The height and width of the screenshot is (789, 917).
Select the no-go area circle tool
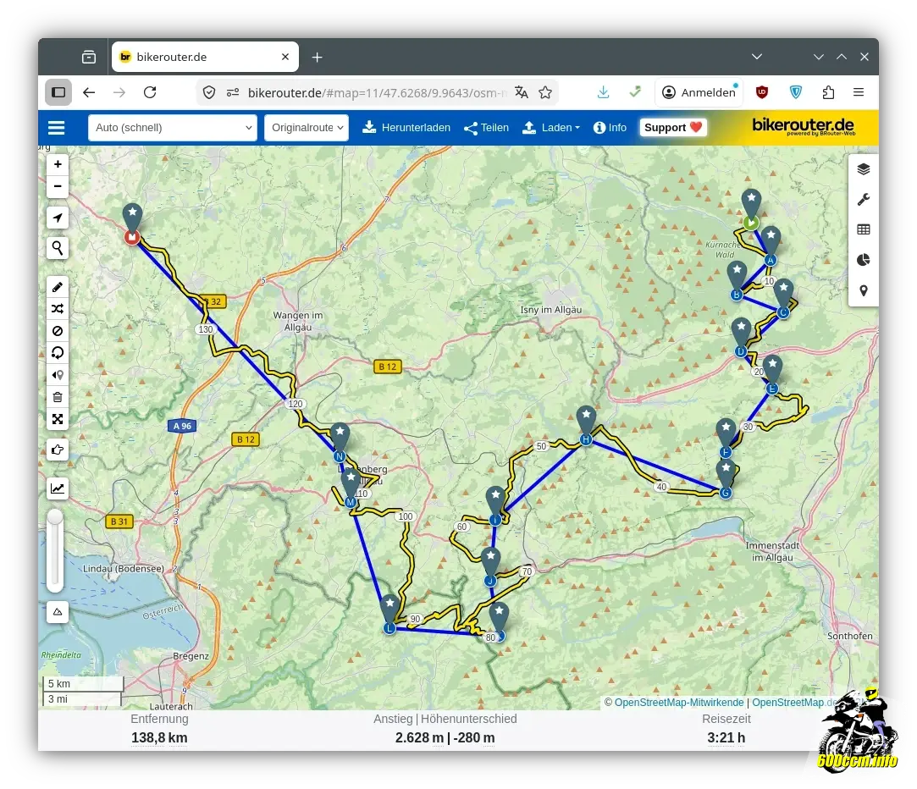click(x=58, y=331)
